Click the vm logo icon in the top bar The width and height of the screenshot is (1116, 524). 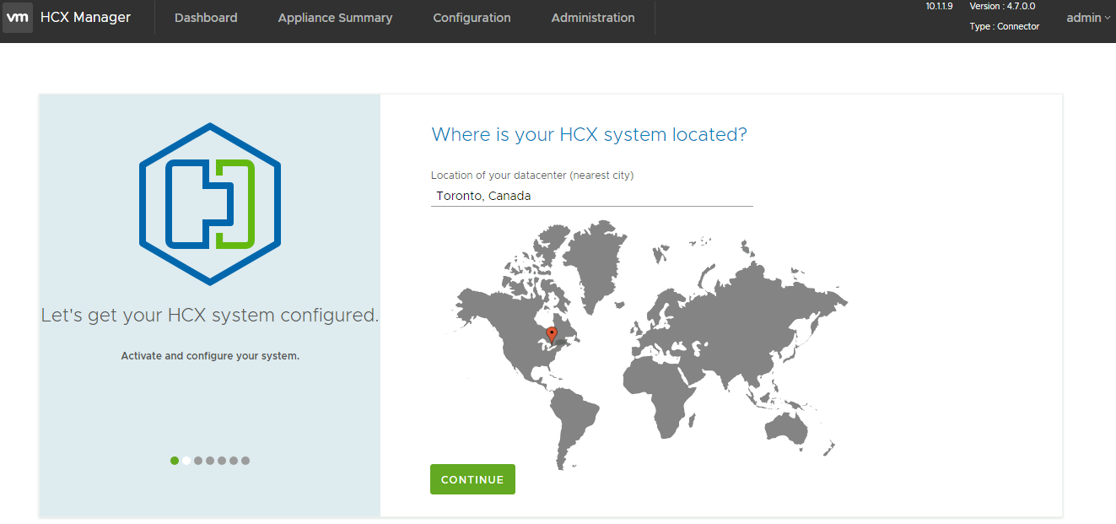tap(18, 17)
